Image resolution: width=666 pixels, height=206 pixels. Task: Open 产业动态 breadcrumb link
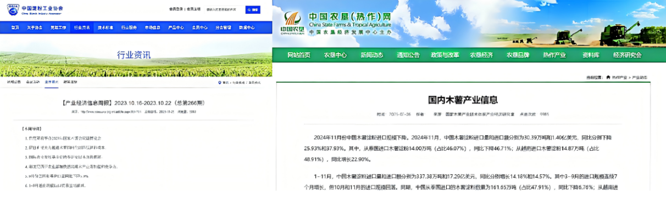[640, 78]
